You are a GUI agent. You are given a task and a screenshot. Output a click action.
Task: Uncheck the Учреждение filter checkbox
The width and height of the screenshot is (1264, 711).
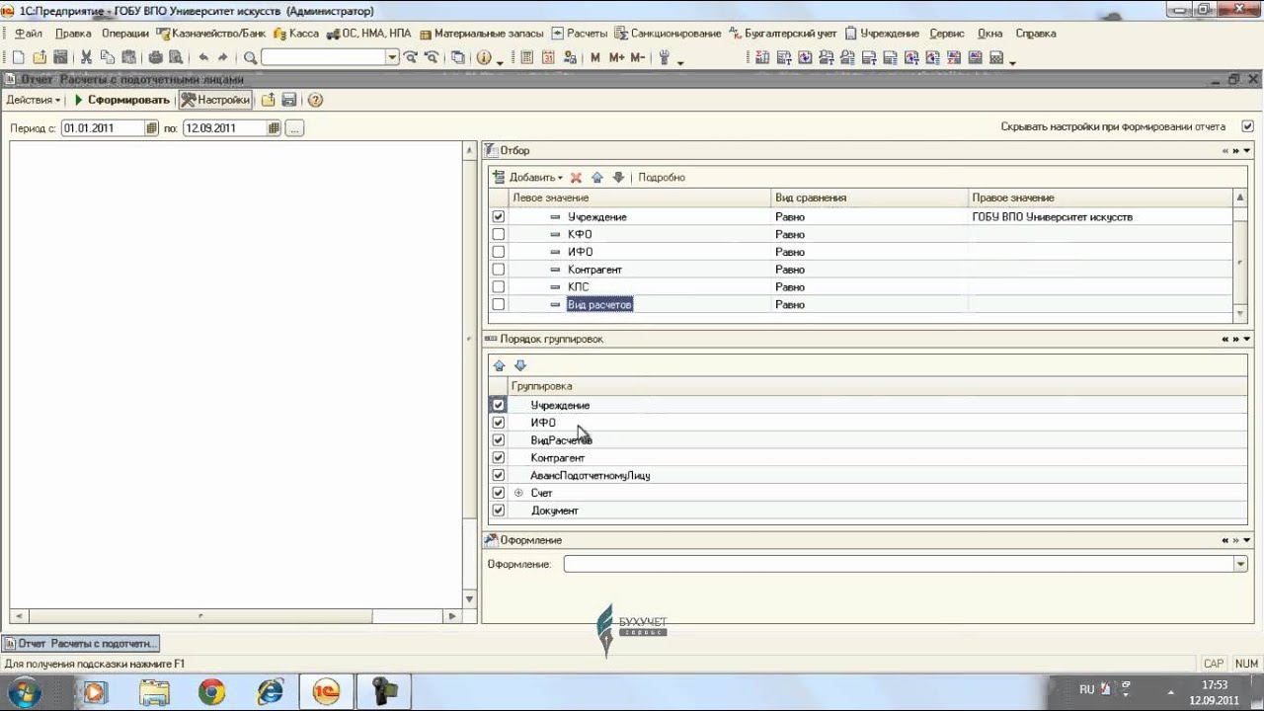498,216
